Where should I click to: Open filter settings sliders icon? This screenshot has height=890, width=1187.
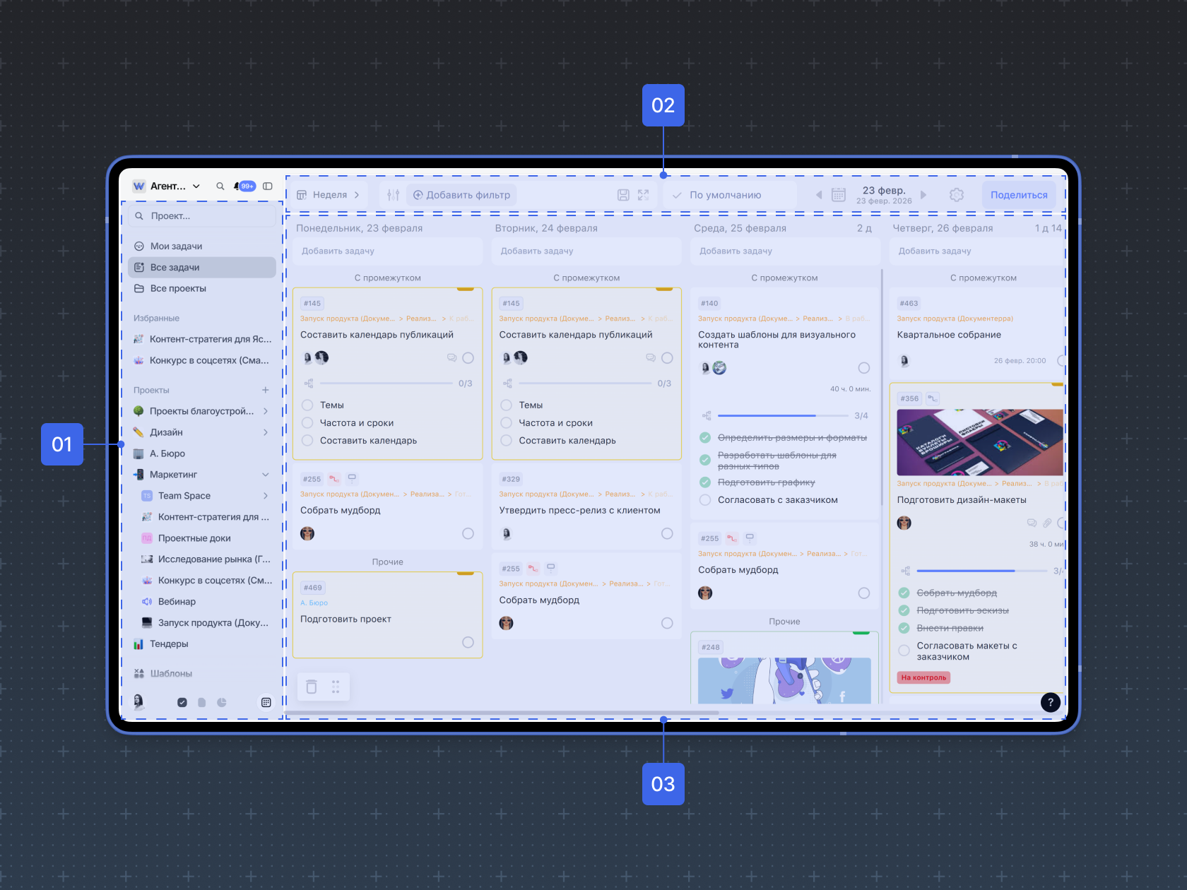click(394, 195)
